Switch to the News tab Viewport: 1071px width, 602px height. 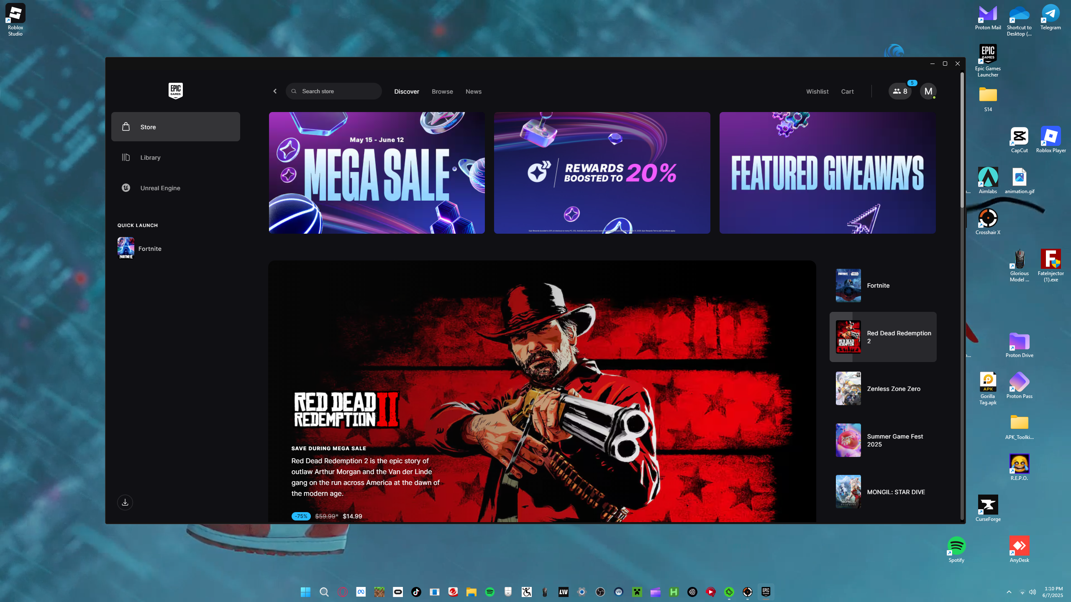click(x=473, y=92)
